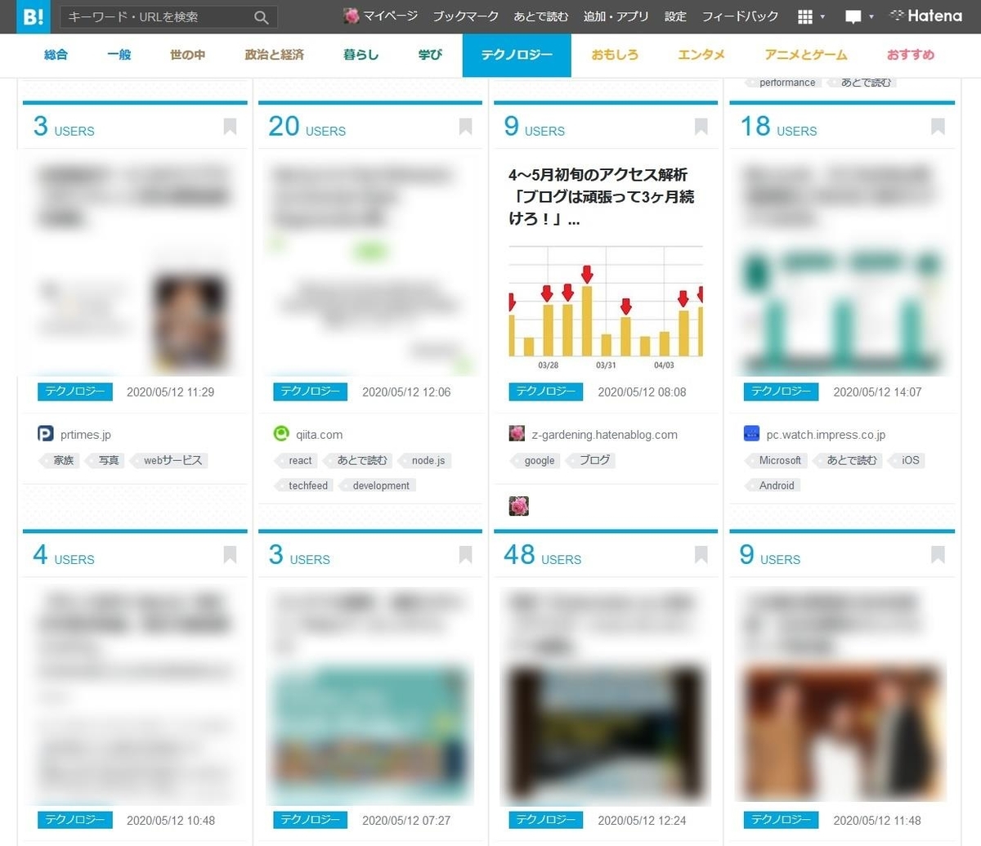Click bookmark flag on prtimes.jp card
Image resolution: width=981 pixels, height=846 pixels.
[x=230, y=127]
